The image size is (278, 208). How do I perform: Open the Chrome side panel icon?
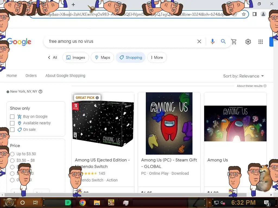[x=254, y=14]
